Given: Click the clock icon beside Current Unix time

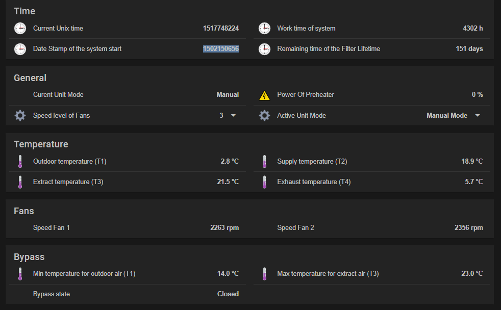Looking at the screenshot, I should (20, 29).
